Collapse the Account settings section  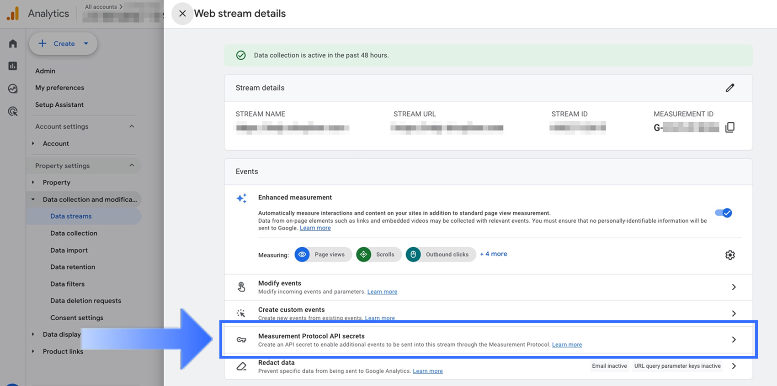tap(132, 126)
